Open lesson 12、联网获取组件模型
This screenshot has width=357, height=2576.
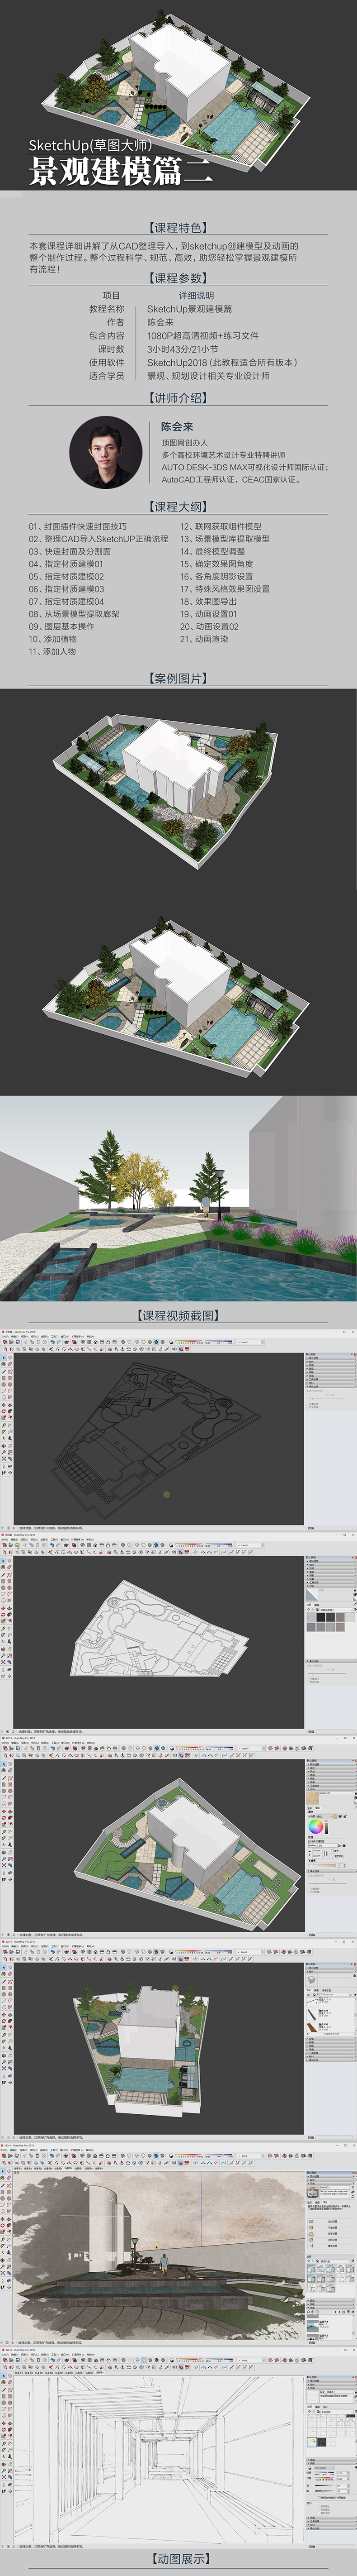click(x=221, y=526)
